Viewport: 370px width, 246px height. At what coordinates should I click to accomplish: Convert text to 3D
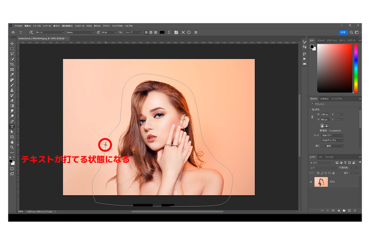click(x=196, y=32)
